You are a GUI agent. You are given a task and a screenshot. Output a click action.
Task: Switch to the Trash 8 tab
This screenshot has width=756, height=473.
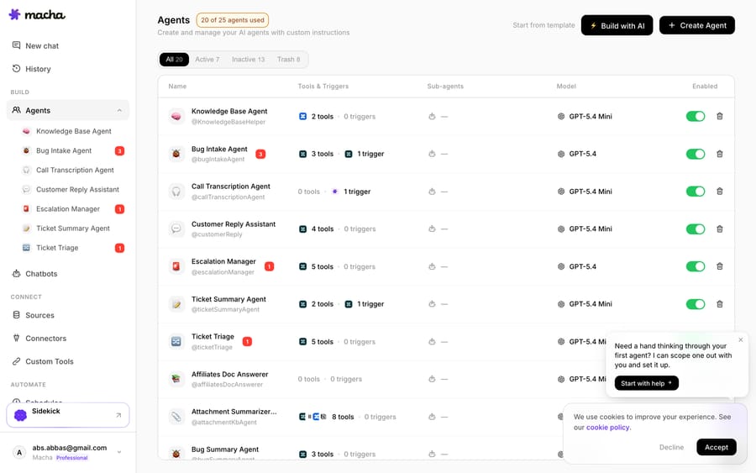tap(288, 60)
